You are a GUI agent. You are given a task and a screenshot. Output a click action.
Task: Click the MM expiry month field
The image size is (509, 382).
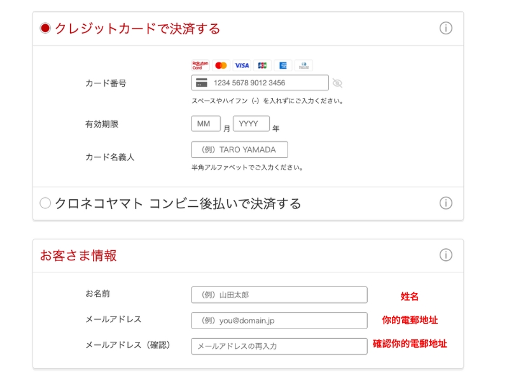point(206,124)
